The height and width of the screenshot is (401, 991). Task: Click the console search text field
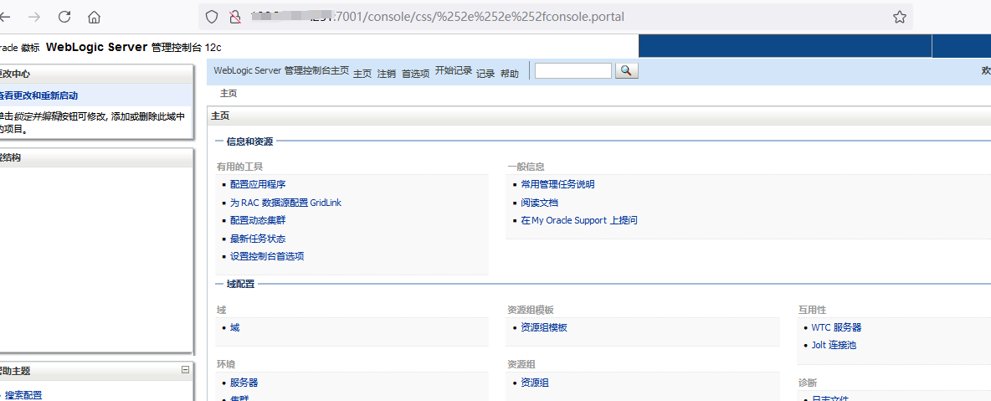(573, 71)
